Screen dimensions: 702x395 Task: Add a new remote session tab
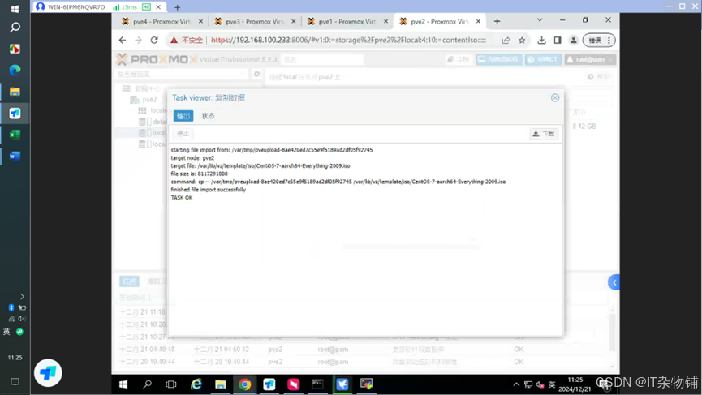(177, 7)
